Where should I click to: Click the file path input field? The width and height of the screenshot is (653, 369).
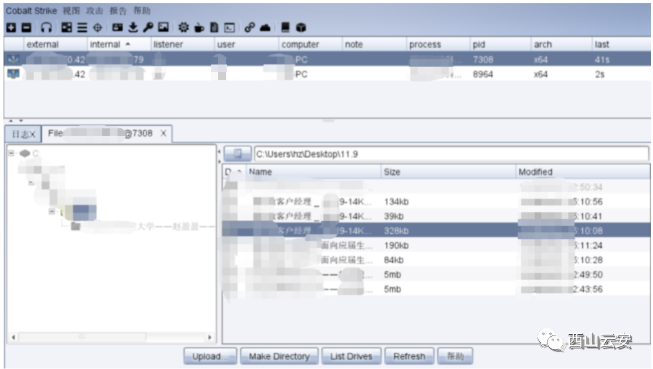coord(452,154)
